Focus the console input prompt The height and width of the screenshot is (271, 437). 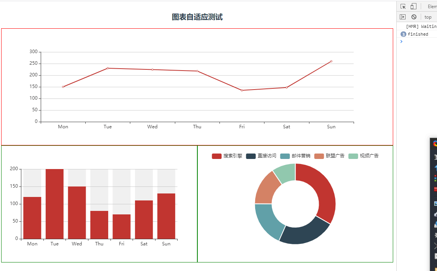pyautogui.click(x=418, y=41)
